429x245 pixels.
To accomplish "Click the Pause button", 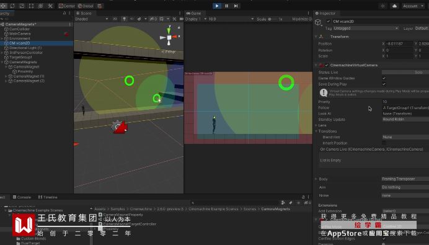I will pos(226,6).
